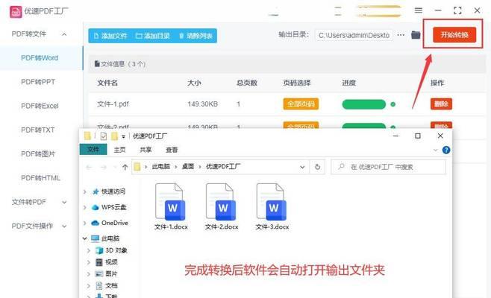Click 优速PDF工厂 in the address breadcrumb
The image size is (491, 298).
pyautogui.click(x=223, y=167)
